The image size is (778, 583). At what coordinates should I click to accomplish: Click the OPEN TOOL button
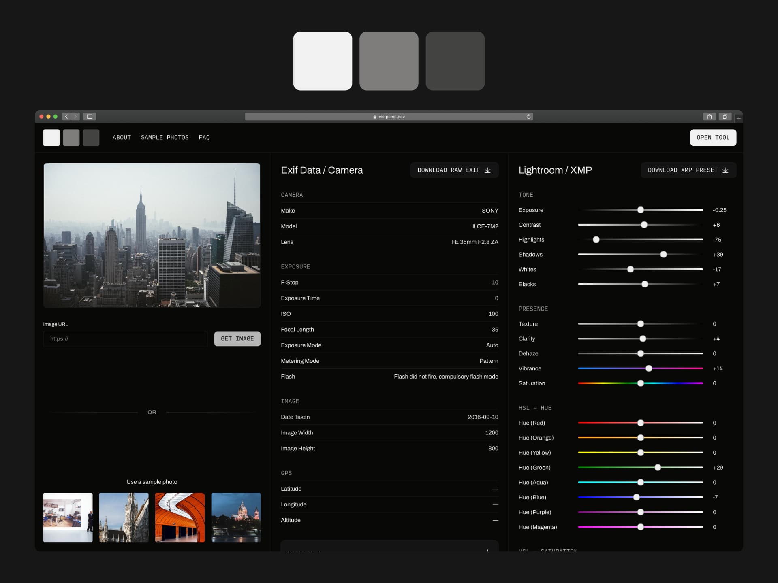click(713, 137)
